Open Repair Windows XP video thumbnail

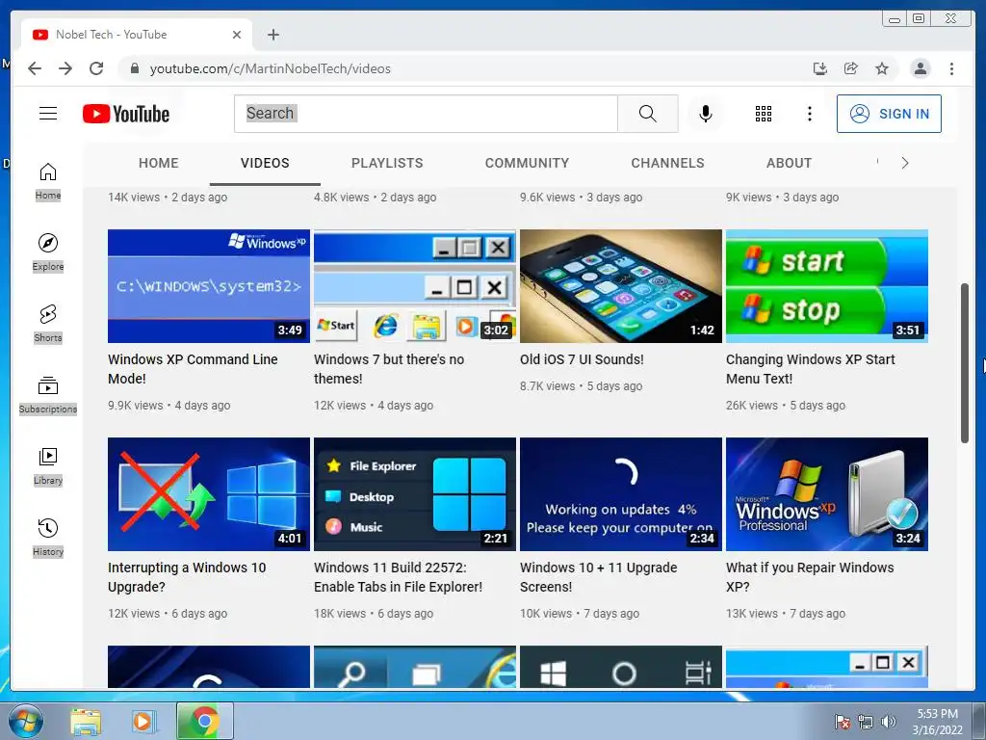[827, 494]
